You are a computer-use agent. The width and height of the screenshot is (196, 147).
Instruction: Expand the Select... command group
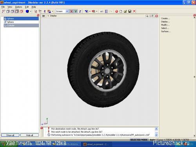tap(165, 28)
